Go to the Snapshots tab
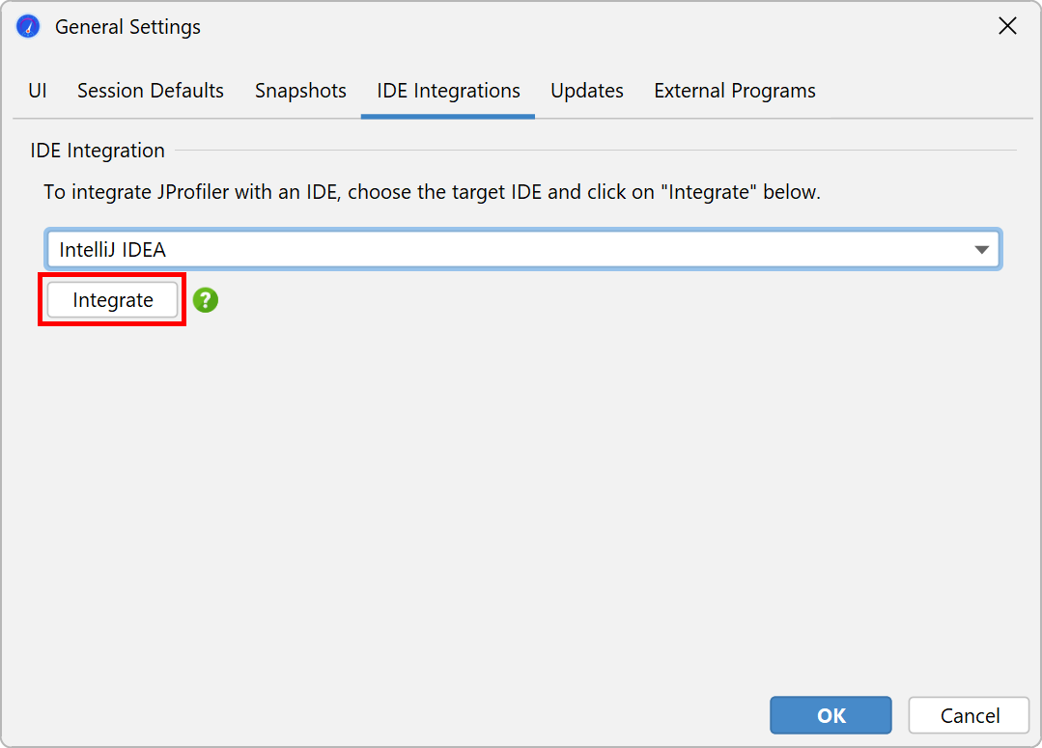The image size is (1042, 748). click(x=300, y=91)
